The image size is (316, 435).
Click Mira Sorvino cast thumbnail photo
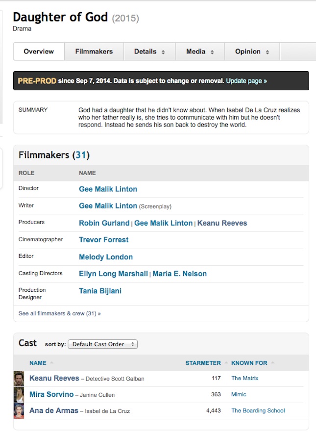point(19,395)
